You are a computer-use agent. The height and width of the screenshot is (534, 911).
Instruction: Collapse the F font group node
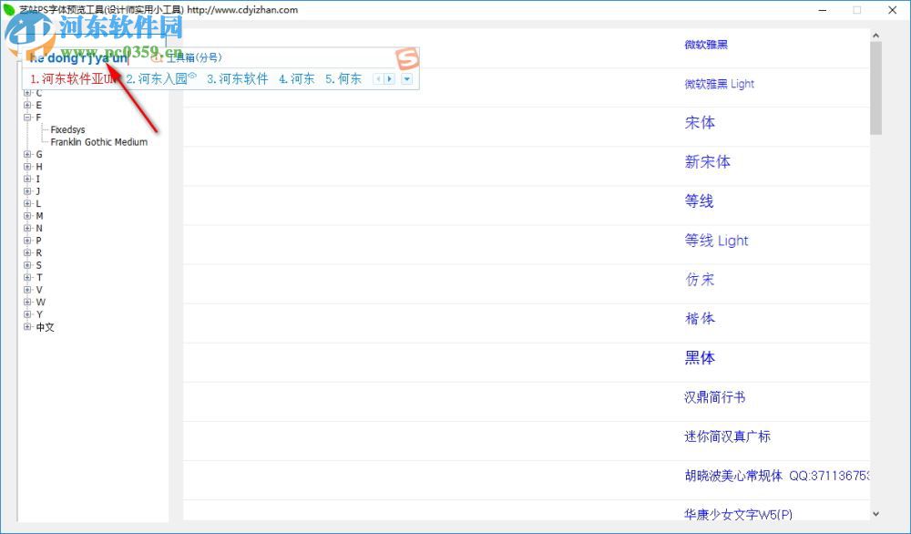[28, 117]
